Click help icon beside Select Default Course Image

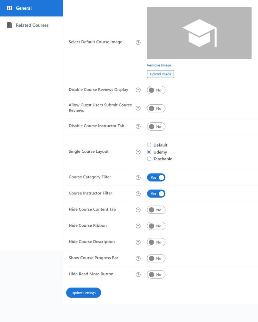pyautogui.click(x=138, y=42)
